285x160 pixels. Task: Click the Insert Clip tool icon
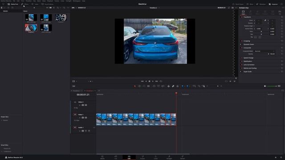[x=154, y=86]
